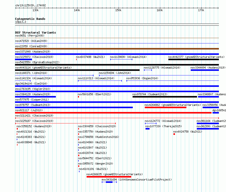Click esv3431694 1000GenomesConsortiumPilotProject label
Viewport: 226px width, 192px height.
point(137,180)
